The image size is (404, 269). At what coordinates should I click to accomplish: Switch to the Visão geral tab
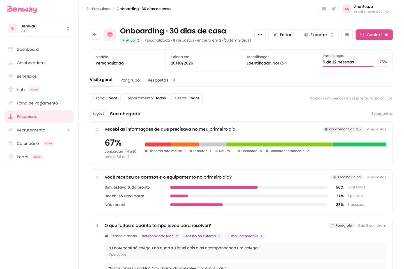(x=101, y=80)
